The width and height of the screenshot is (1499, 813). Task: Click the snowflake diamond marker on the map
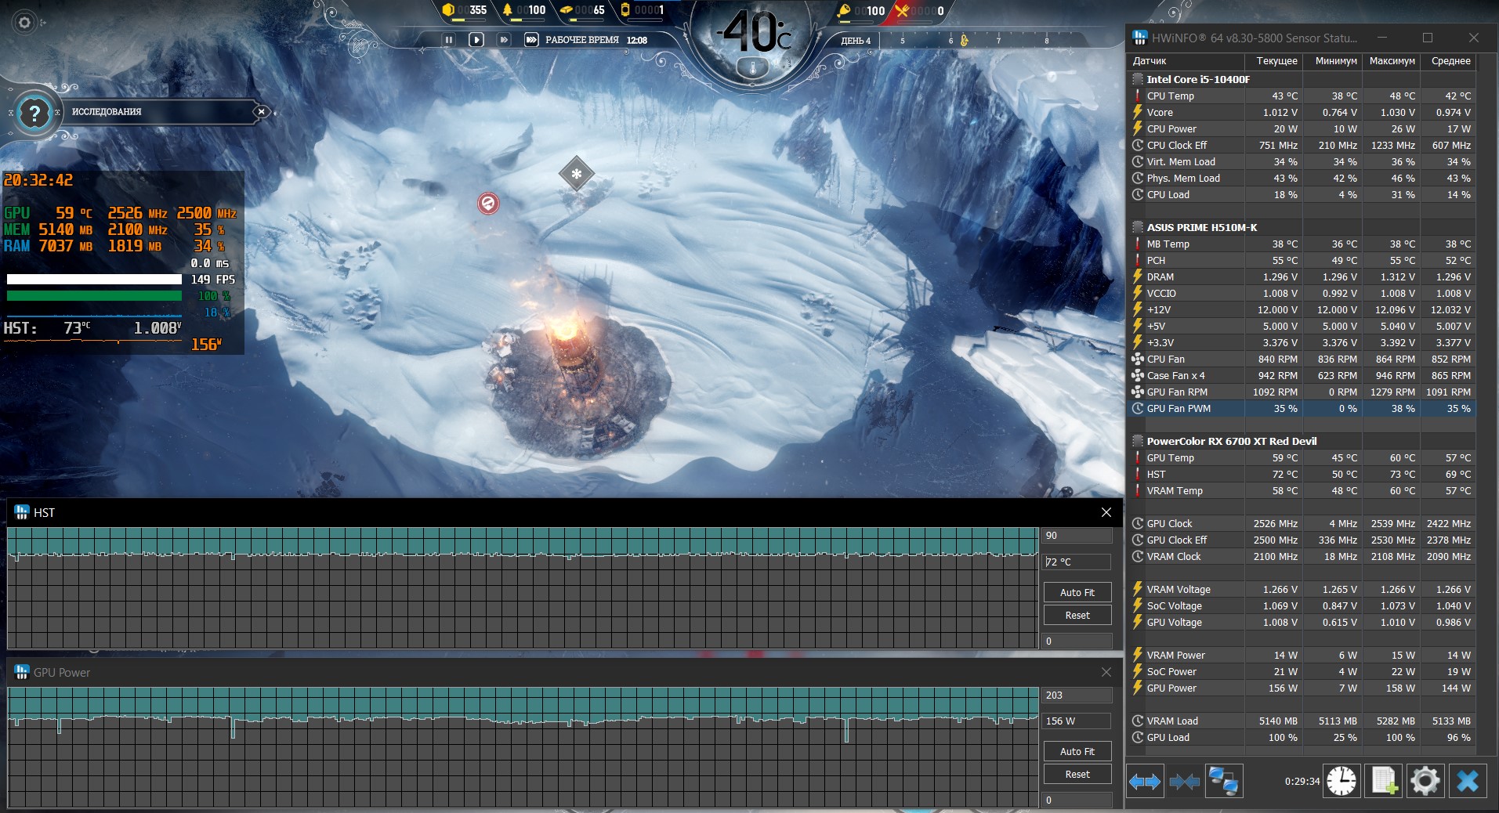coord(577,173)
